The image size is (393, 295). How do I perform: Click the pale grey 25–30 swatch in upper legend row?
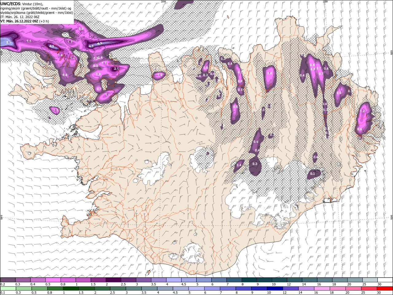(370, 280)
